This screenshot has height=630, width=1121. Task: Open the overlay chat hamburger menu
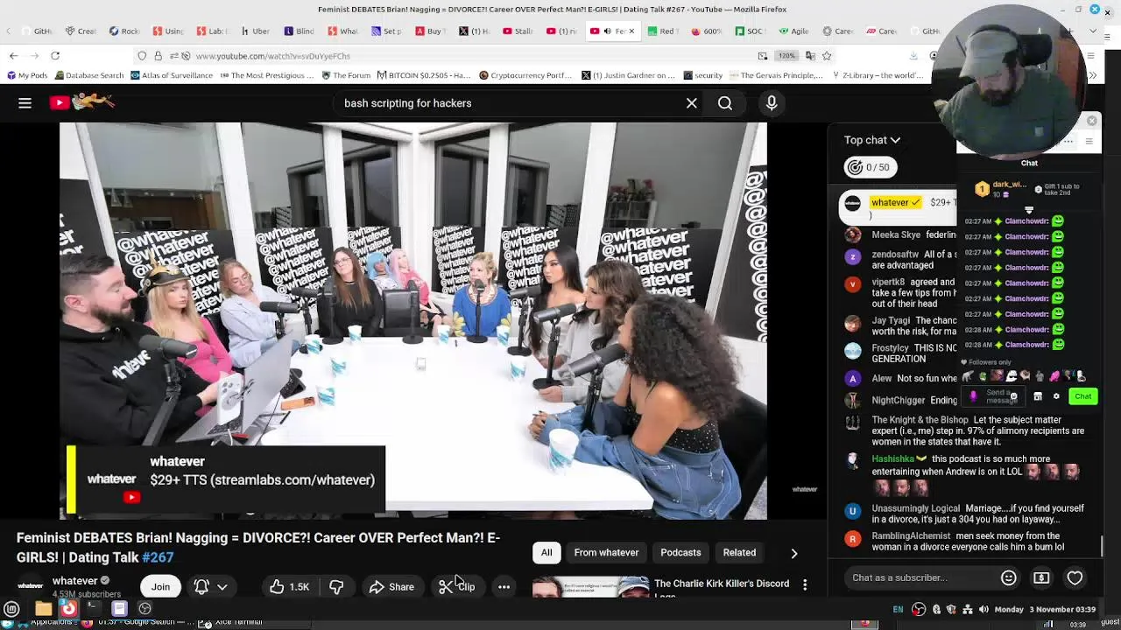pyautogui.click(x=1089, y=141)
